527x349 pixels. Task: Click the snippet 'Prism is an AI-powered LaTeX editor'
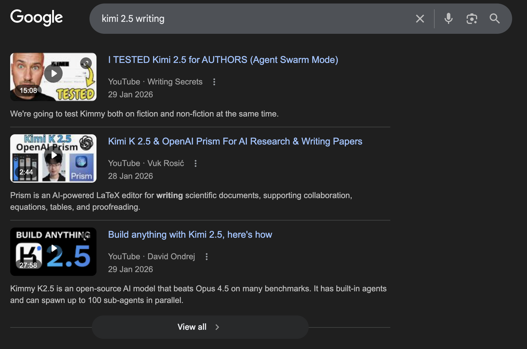tap(181, 201)
